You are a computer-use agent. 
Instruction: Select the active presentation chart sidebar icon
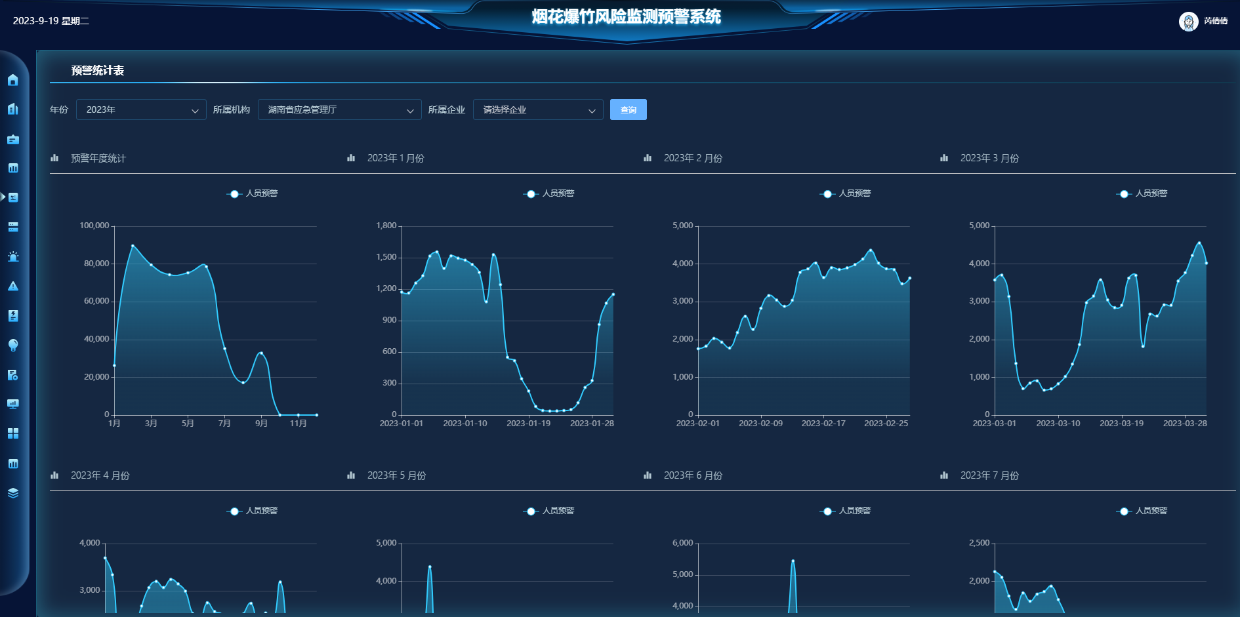[x=13, y=197]
